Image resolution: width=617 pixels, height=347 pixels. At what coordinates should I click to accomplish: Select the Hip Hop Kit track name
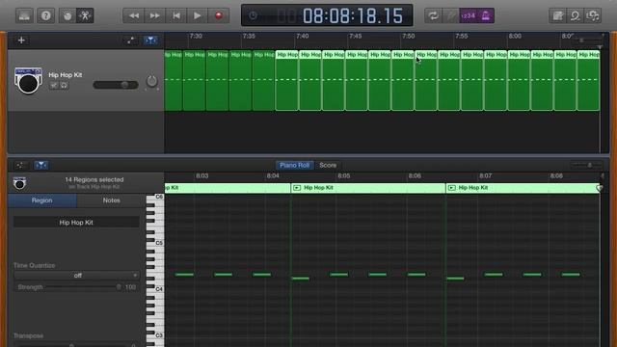point(66,75)
